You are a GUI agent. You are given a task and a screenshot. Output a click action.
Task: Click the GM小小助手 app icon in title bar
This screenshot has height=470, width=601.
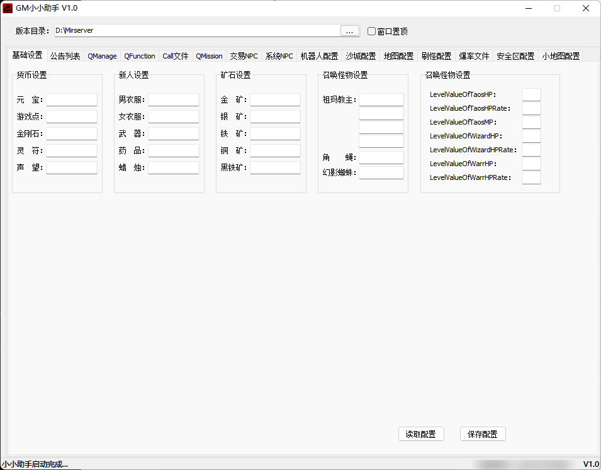point(8,8)
